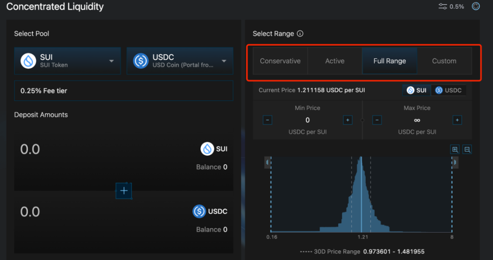The width and height of the screenshot is (493, 260).
Task: Select the Active range tab
Action: [x=335, y=61]
